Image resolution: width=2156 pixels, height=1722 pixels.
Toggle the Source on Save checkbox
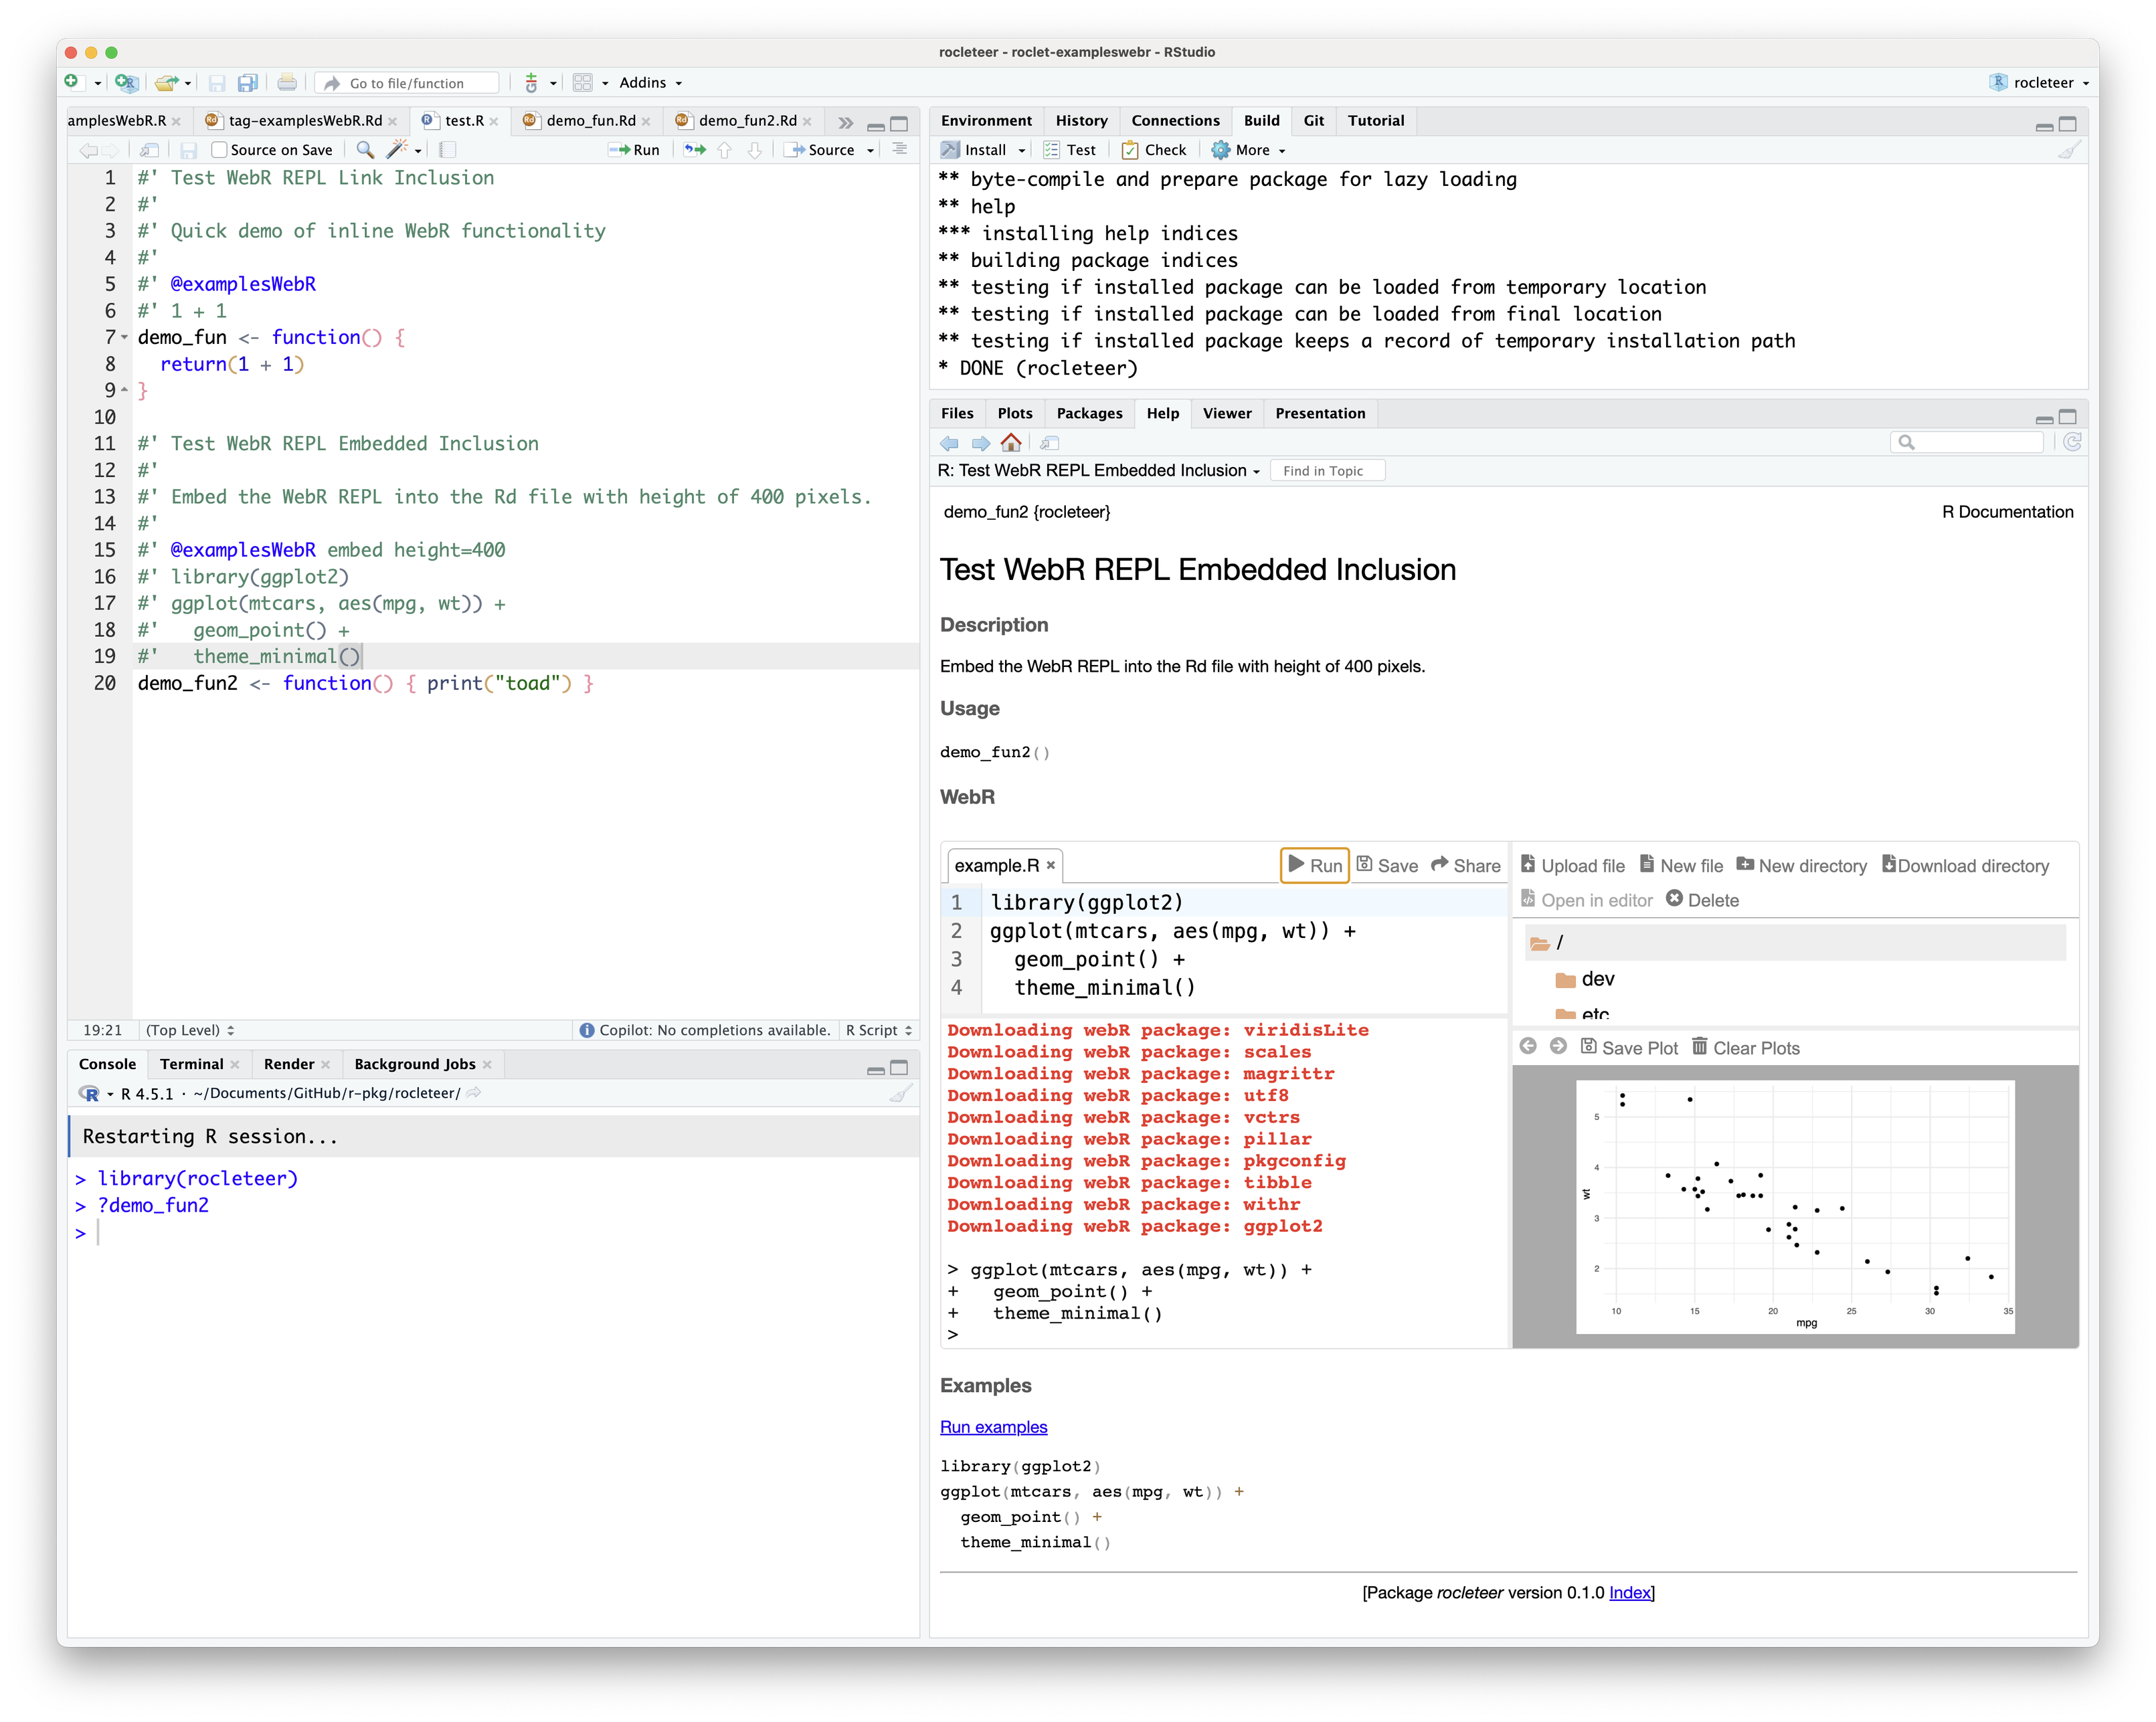tap(219, 149)
